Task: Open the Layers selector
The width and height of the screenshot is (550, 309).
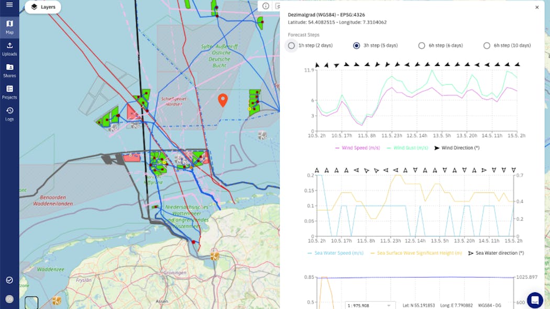Action: [42, 7]
